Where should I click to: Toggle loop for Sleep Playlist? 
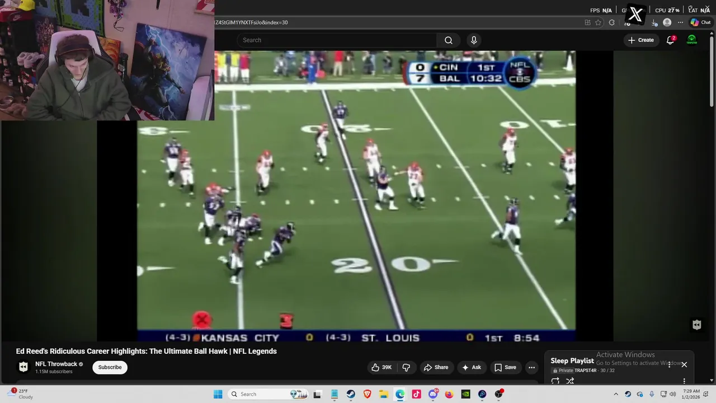tap(555, 381)
